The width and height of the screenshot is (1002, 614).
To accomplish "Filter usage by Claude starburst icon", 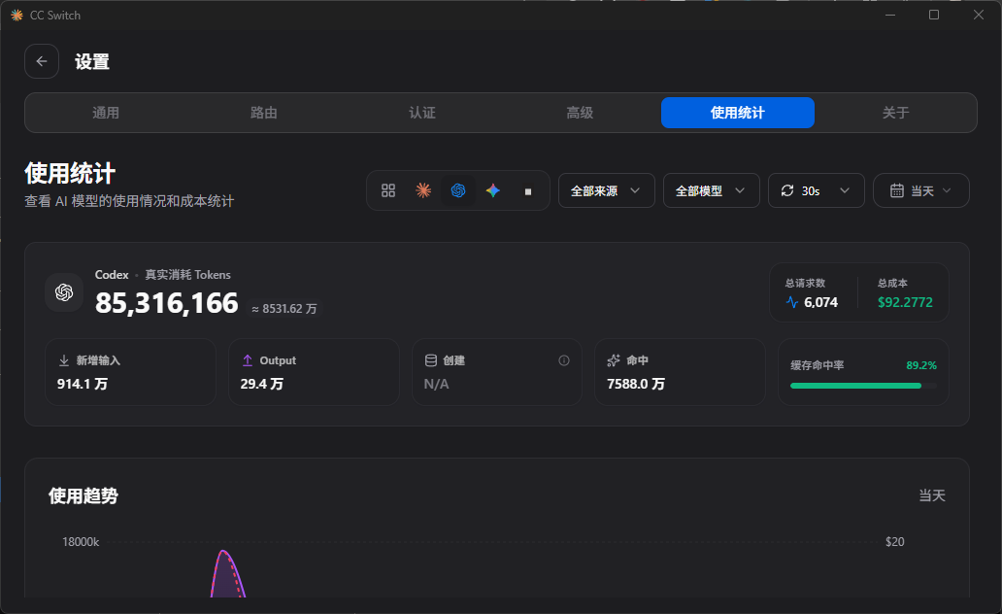I will pos(423,190).
